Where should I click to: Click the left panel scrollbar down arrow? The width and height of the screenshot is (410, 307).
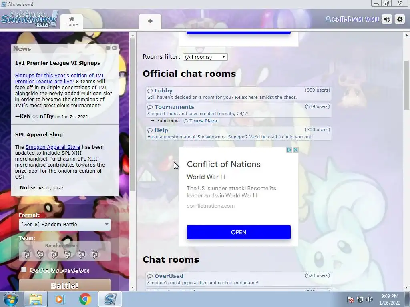(133, 288)
